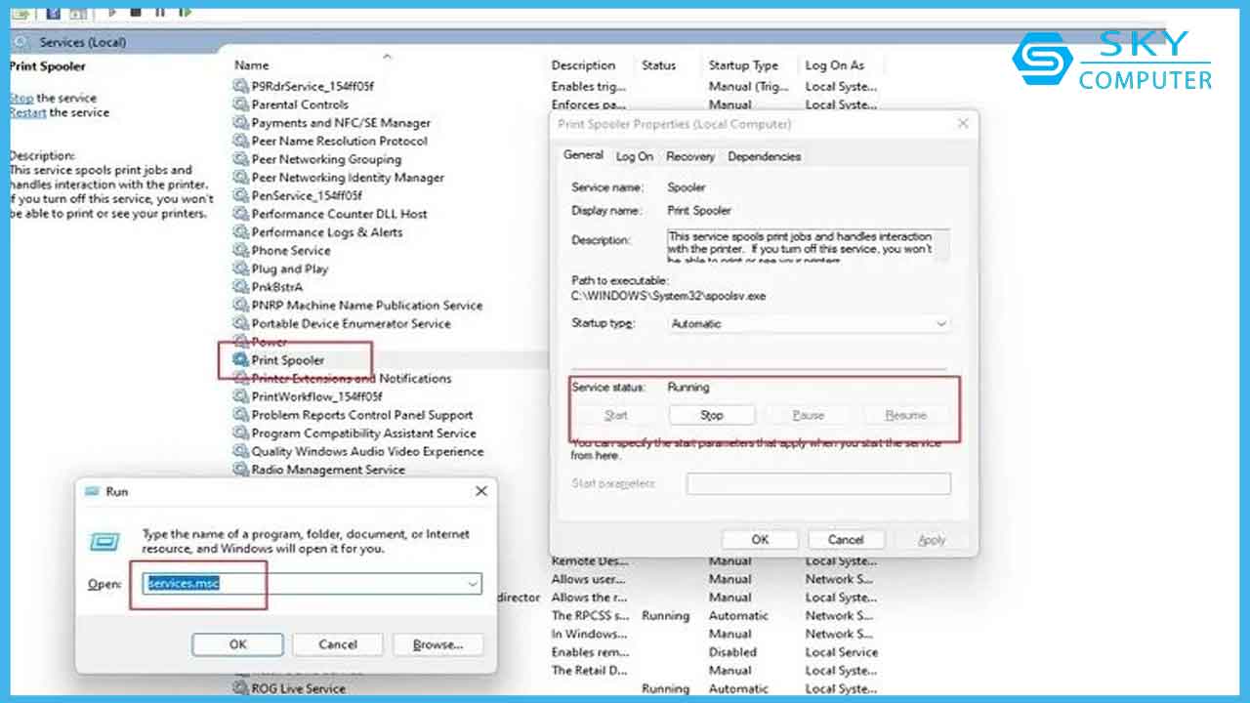1250x703 pixels.
Task: Click the blue Help toolbar icon
Action: pos(53,13)
